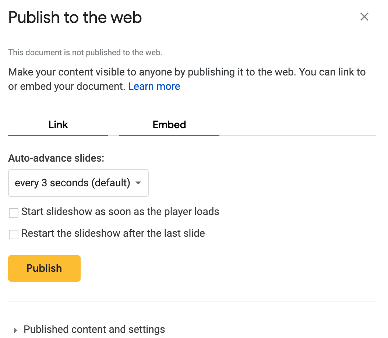Open the auto-advance slides timing dropdown
This screenshot has height=338, width=388.
[78, 183]
